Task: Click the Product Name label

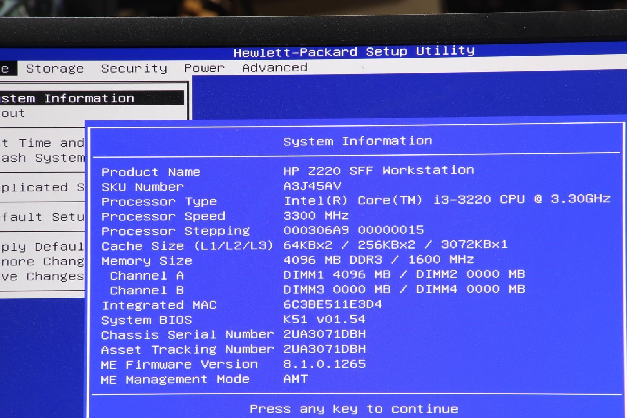Action: (151, 172)
